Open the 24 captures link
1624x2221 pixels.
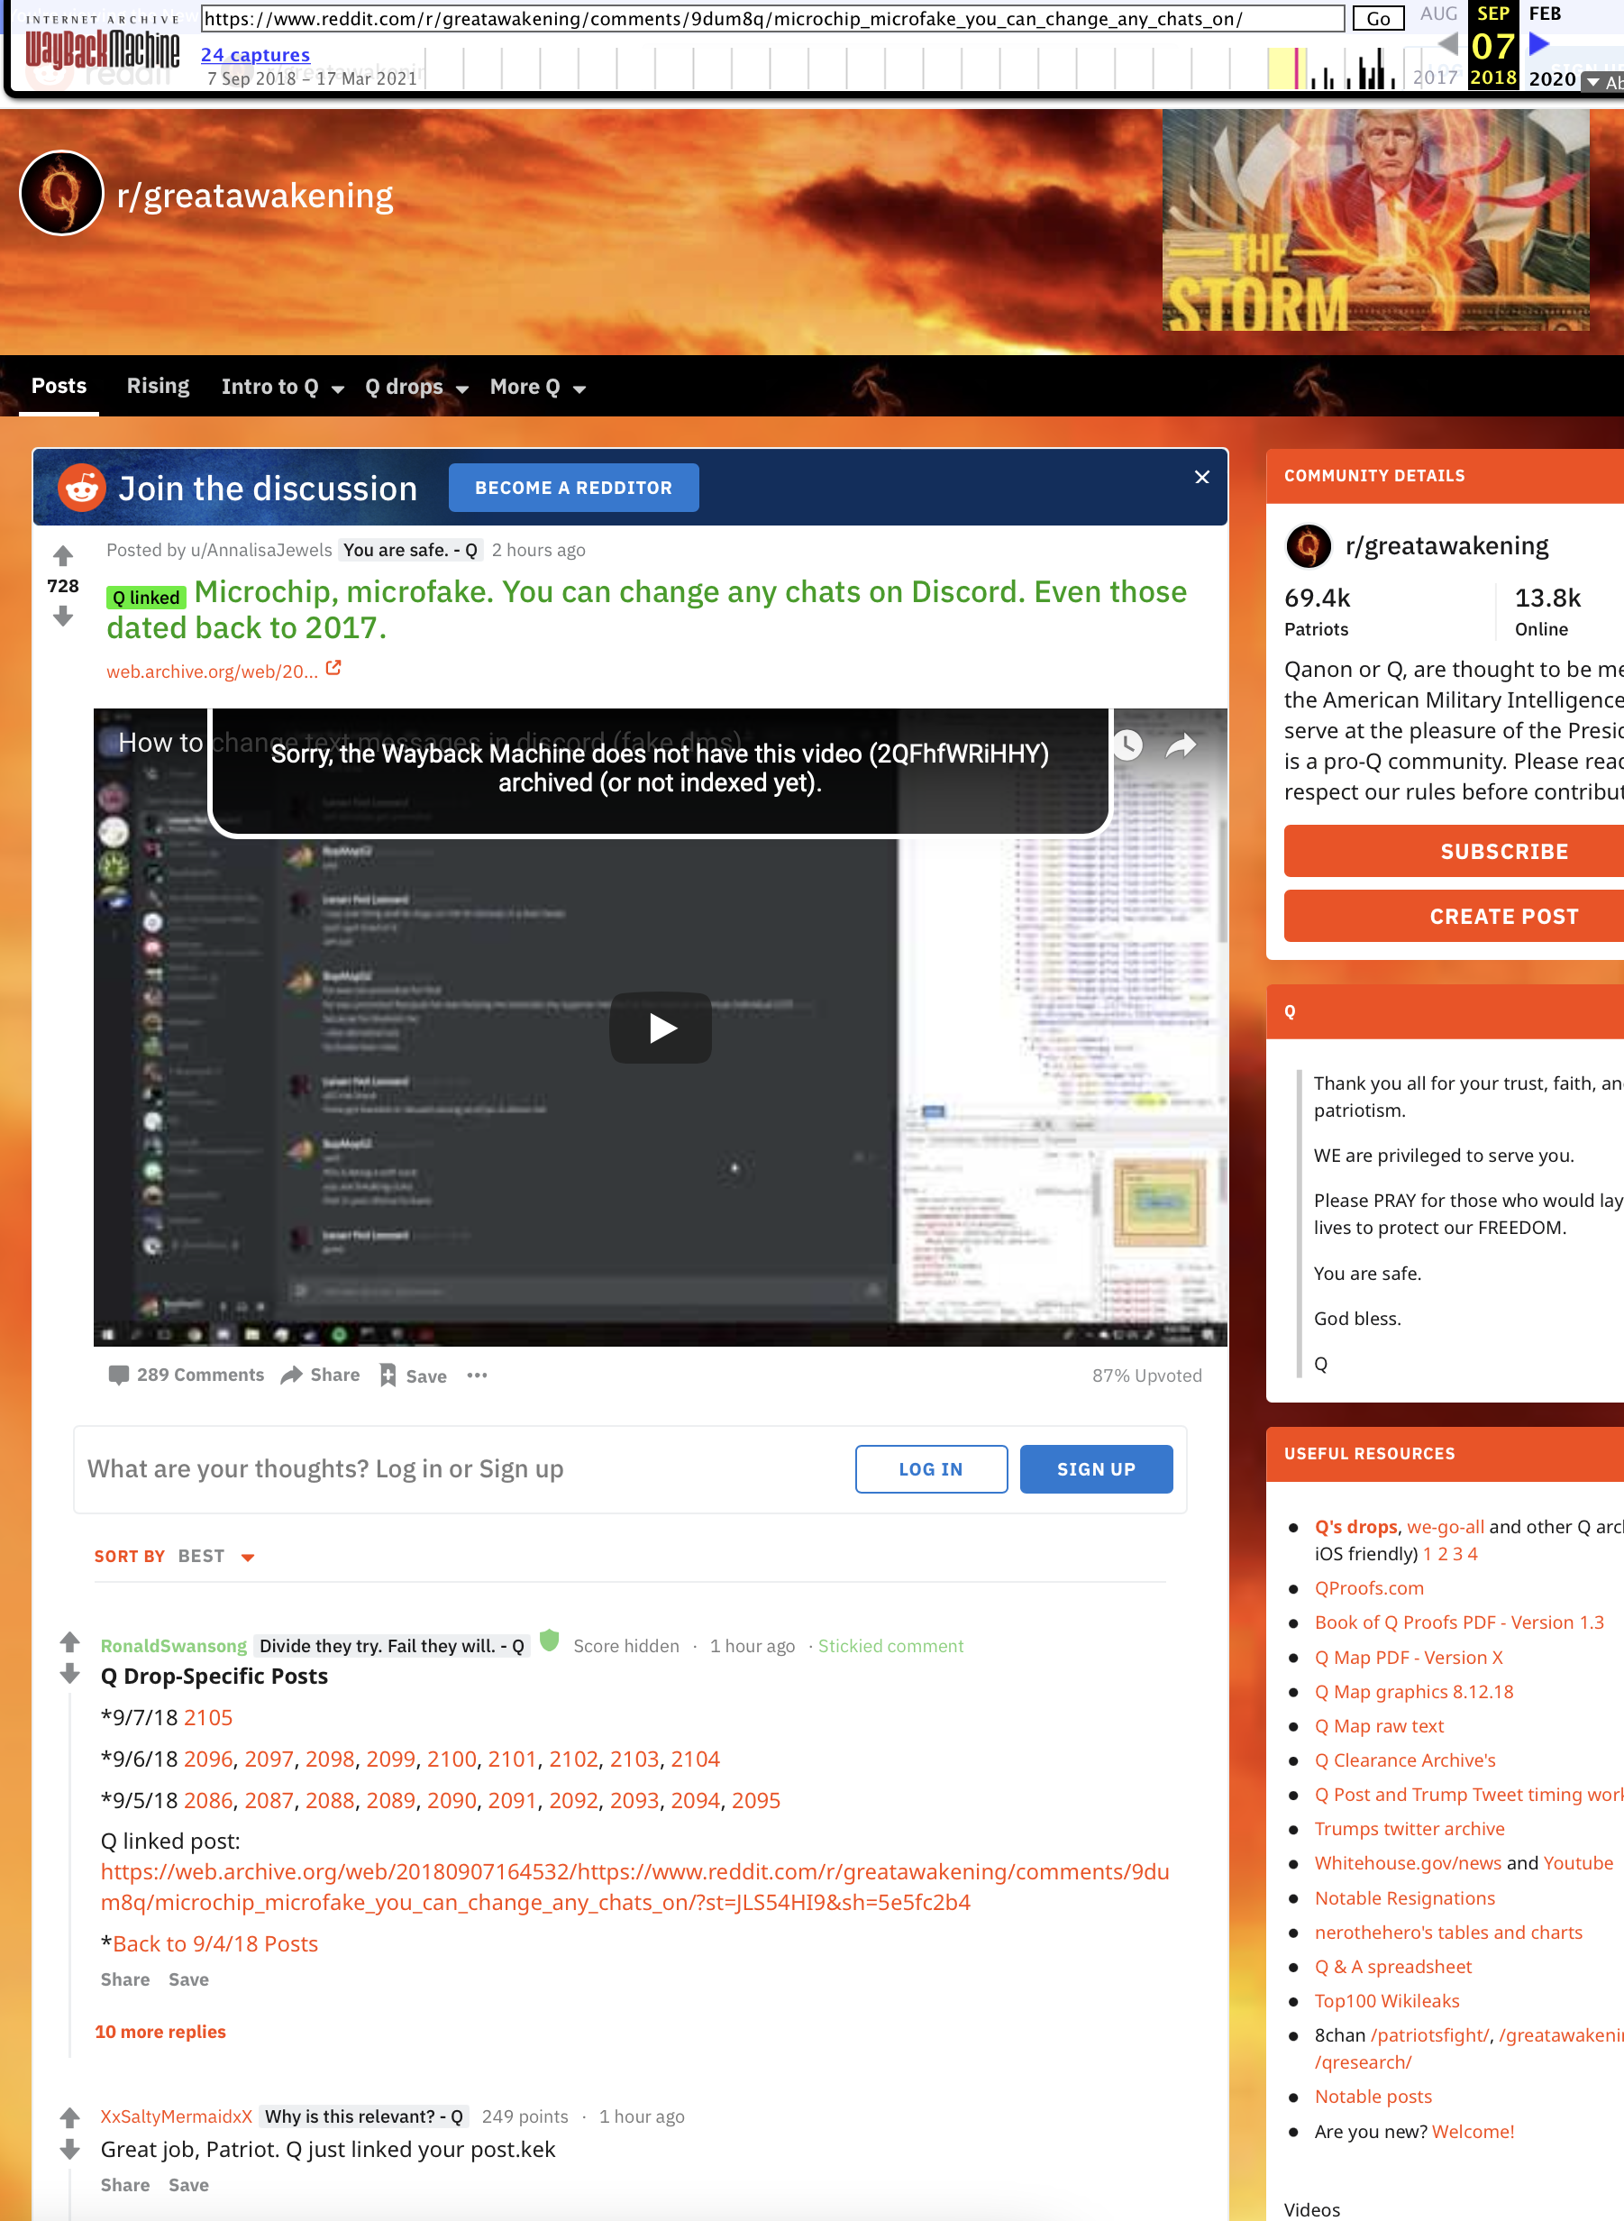pyautogui.click(x=256, y=55)
